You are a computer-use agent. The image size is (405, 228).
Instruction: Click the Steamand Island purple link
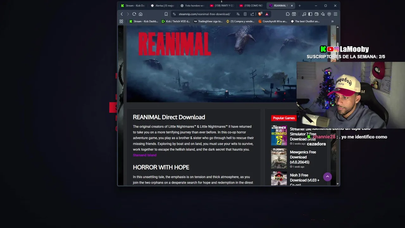(145, 155)
